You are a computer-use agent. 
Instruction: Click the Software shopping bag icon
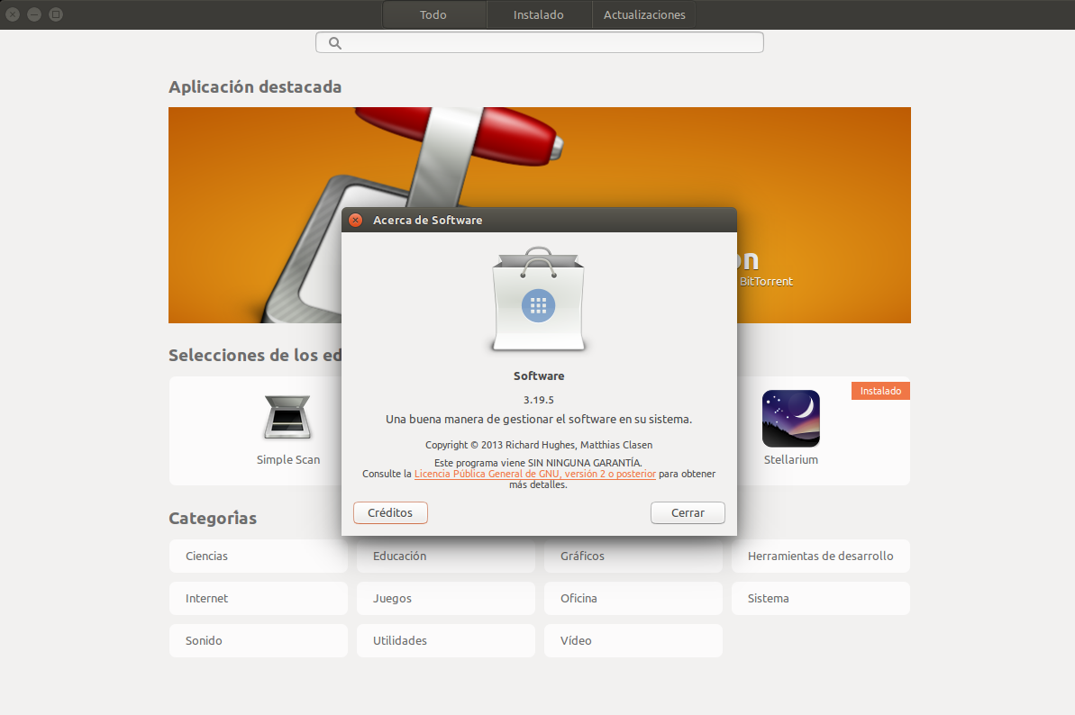[x=539, y=301]
